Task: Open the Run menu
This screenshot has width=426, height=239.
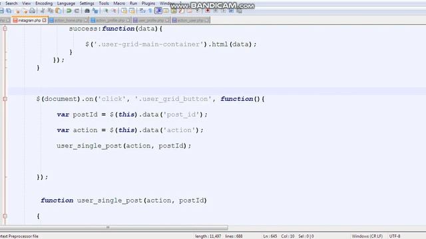Action: coord(133,3)
